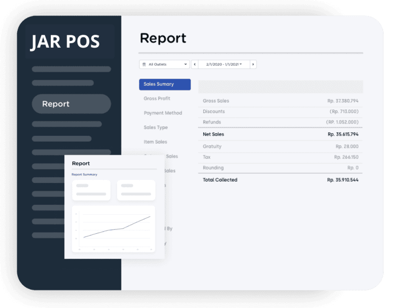Screen dimensions: 398x308
Task: Go to previous date range arrow
Action: (195, 64)
